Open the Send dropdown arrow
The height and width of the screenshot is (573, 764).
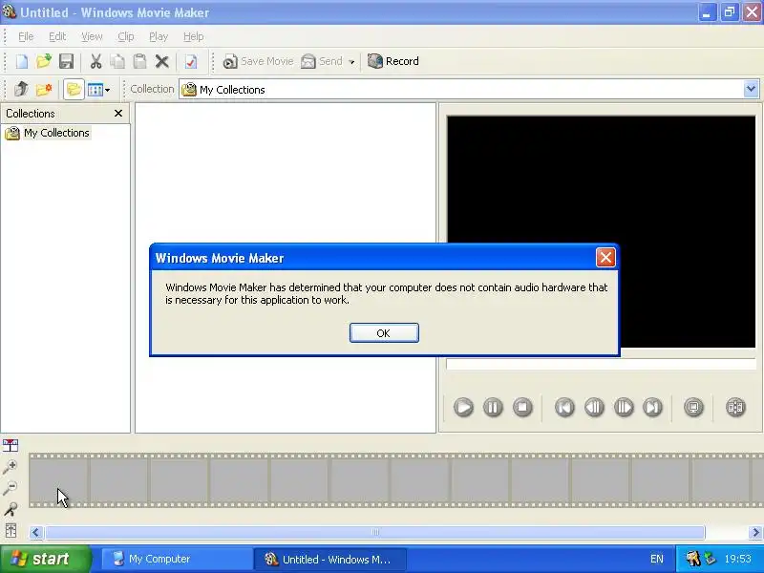pos(351,62)
